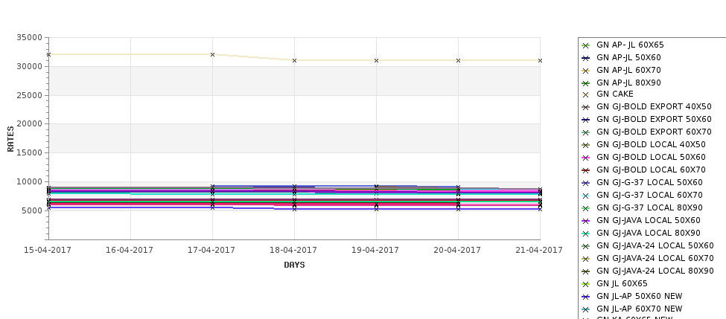Click top cream line point at 20-04-2017
The height and width of the screenshot is (319, 726).
459,60
